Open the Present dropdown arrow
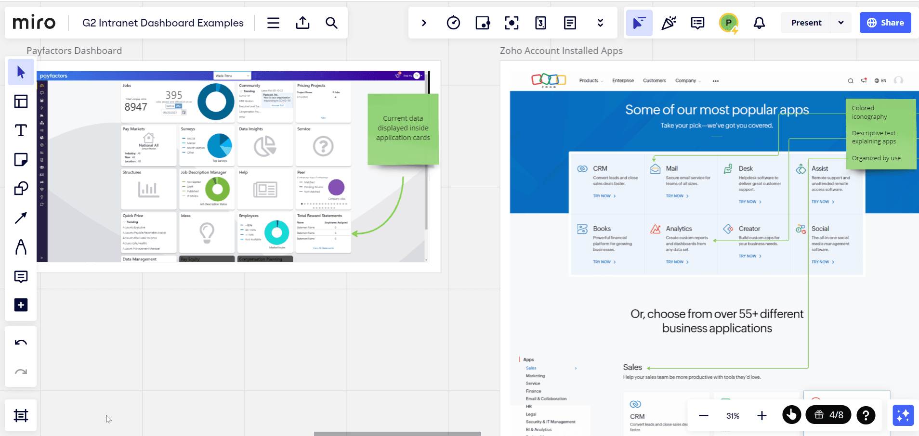919x436 pixels. click(x=841, y=23)
